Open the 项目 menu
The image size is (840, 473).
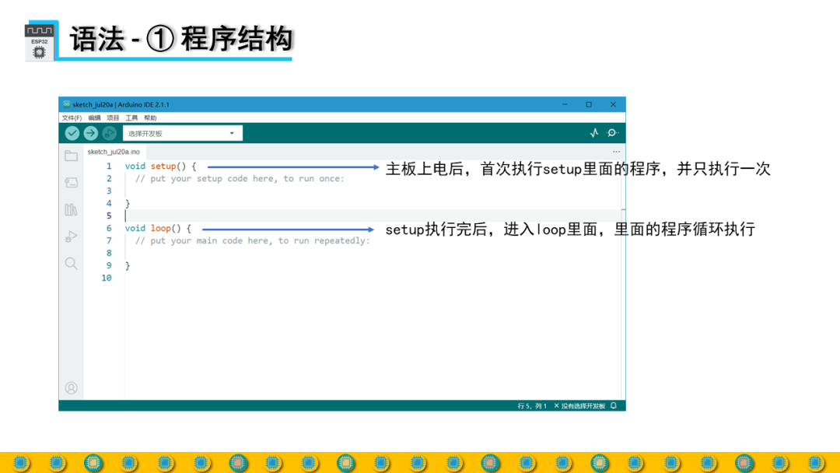tap(113, 117)
